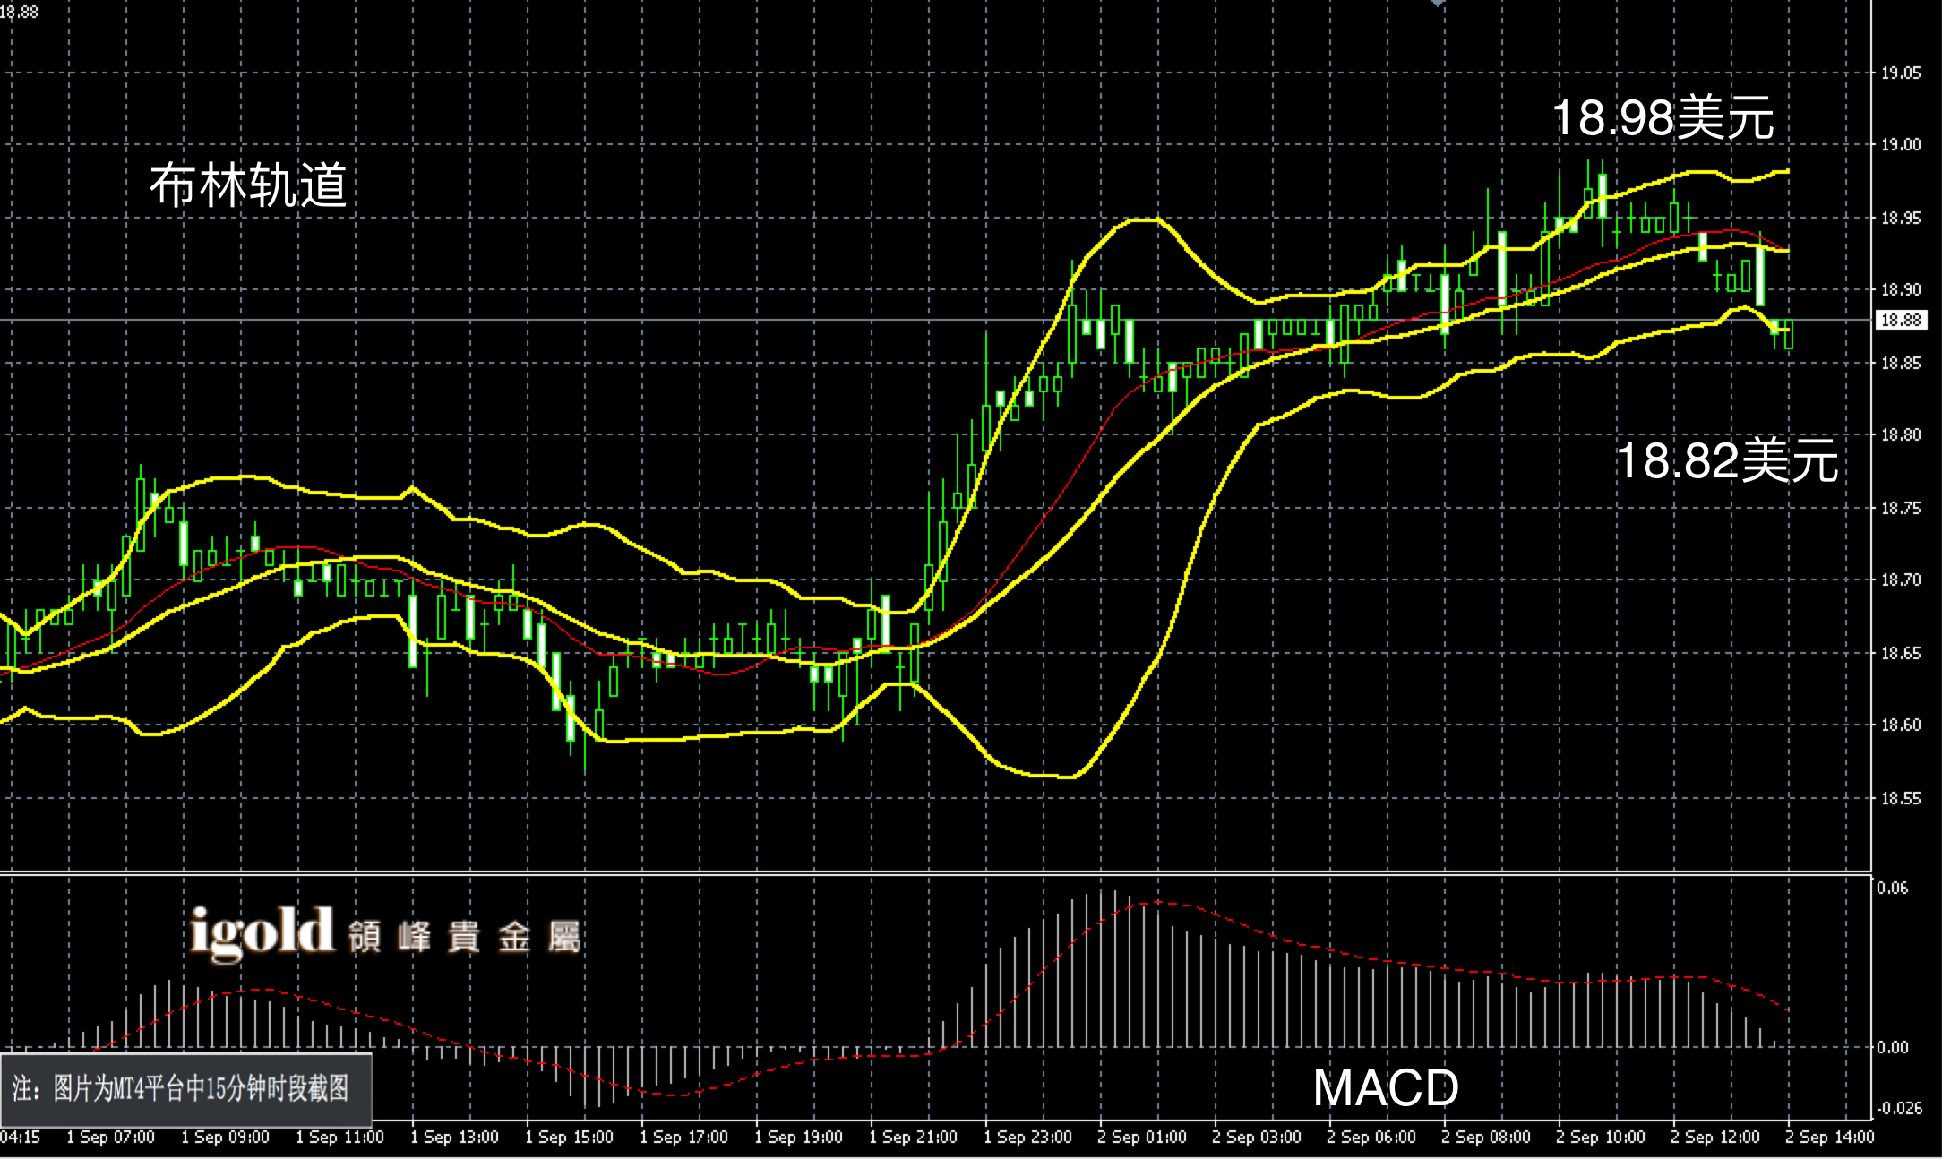Click the 18.98美元 resistance annotation

tap(1663, 117)
